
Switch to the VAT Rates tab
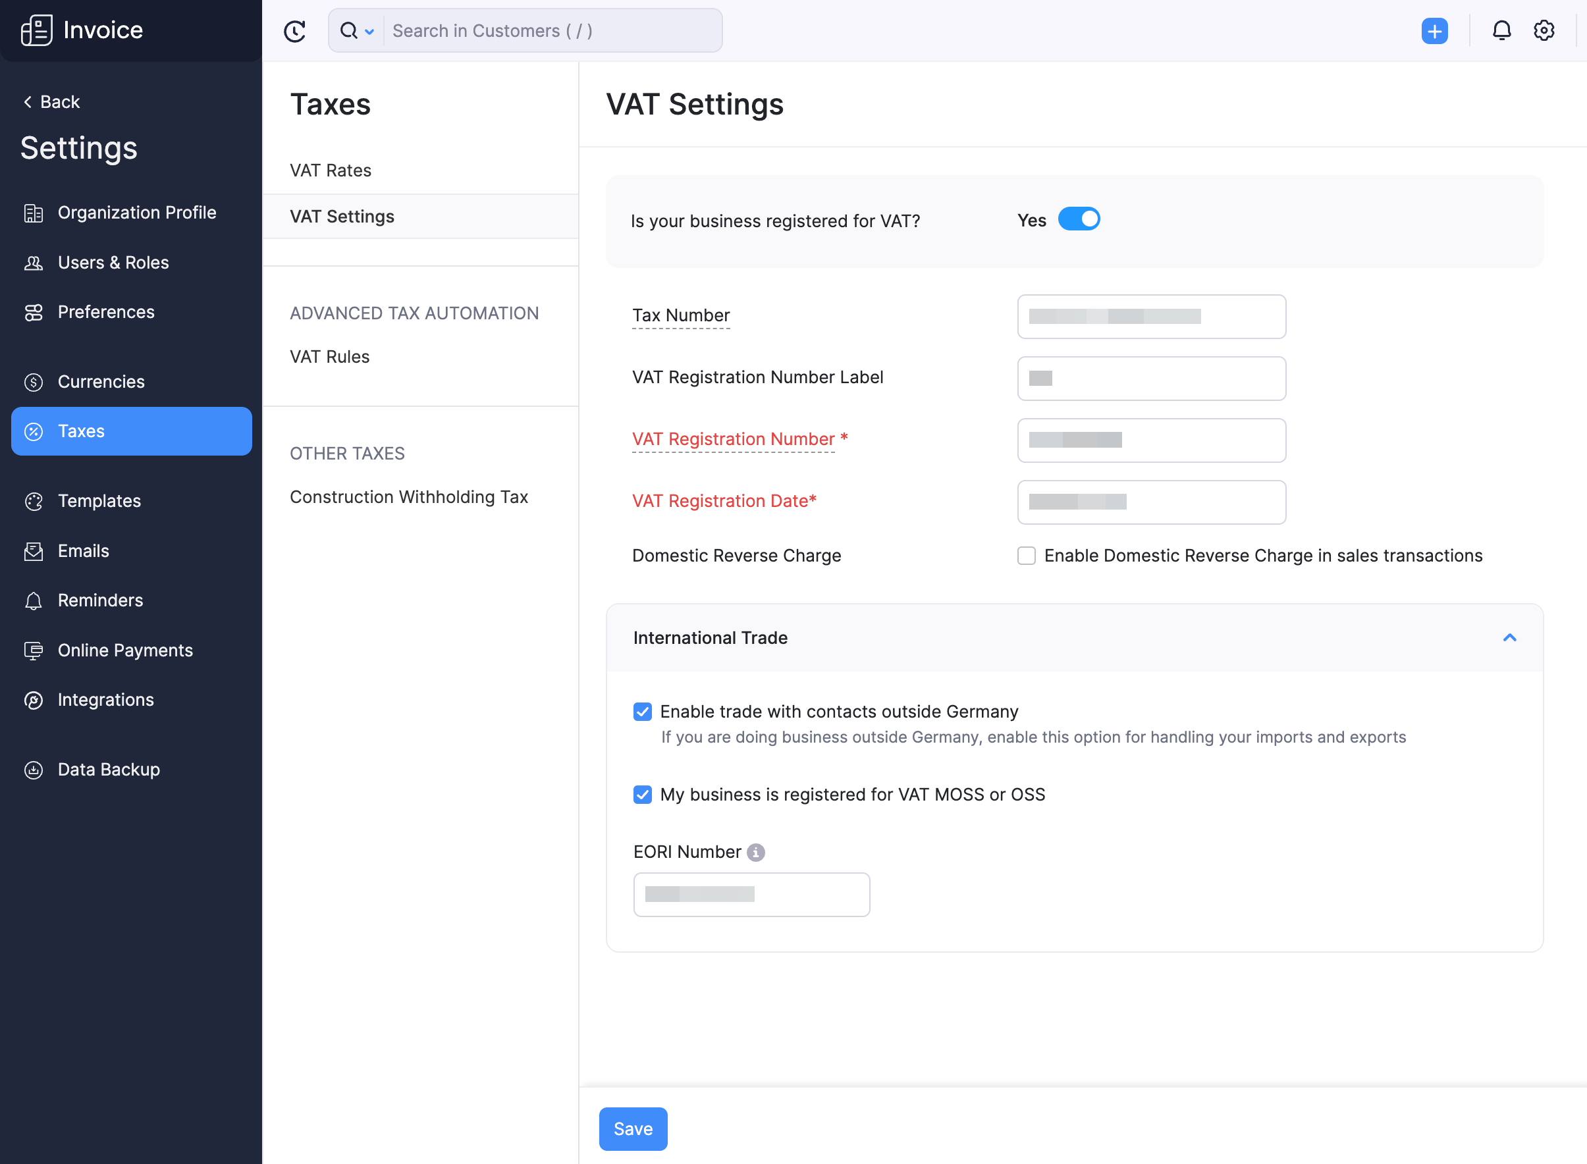point(331,170)
